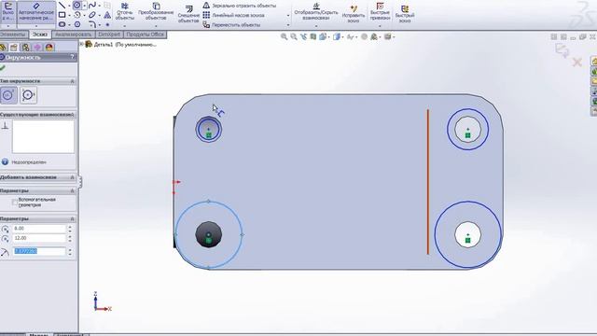This screenshot has height=336, width=597.
Task: Switch to the Анализировать ribbon tab
Action: click(73, 35)
